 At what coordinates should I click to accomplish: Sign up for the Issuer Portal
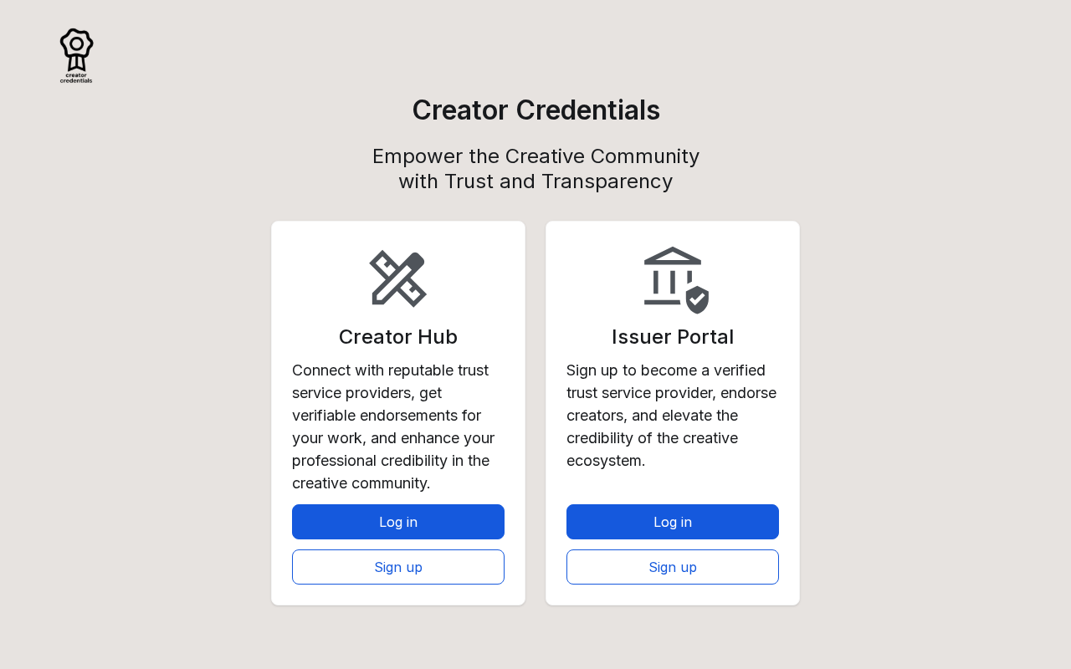click(x=673, y=567)
